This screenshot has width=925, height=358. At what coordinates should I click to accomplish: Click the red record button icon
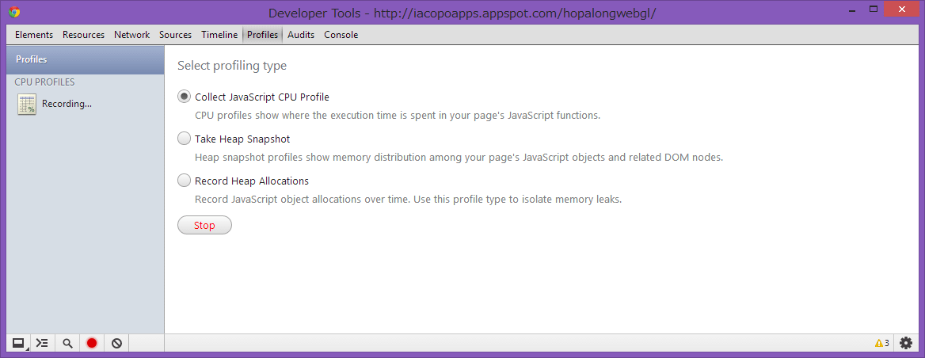tap(91, 343)
